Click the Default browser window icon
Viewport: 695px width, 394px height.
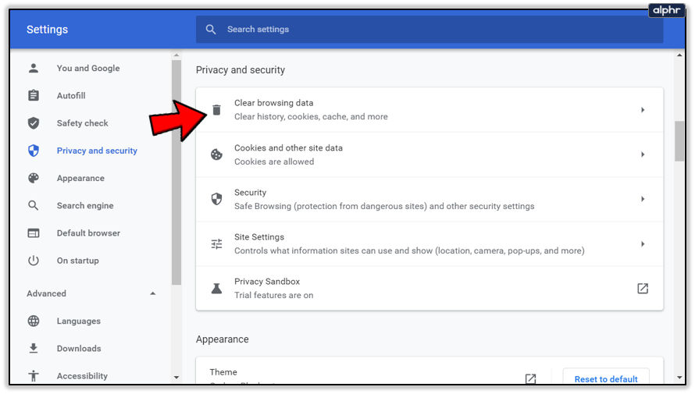click(x=34, y=232)
